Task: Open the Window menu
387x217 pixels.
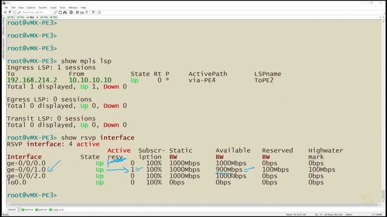Action: tap(73, 8)
